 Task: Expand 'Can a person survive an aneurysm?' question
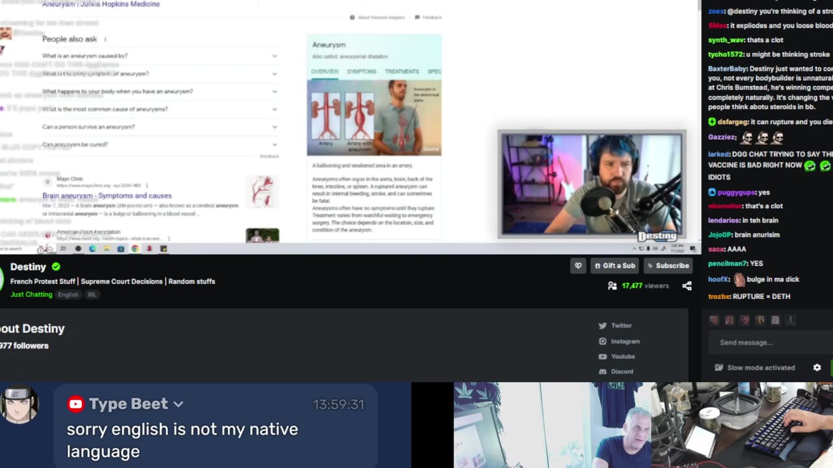160,127
